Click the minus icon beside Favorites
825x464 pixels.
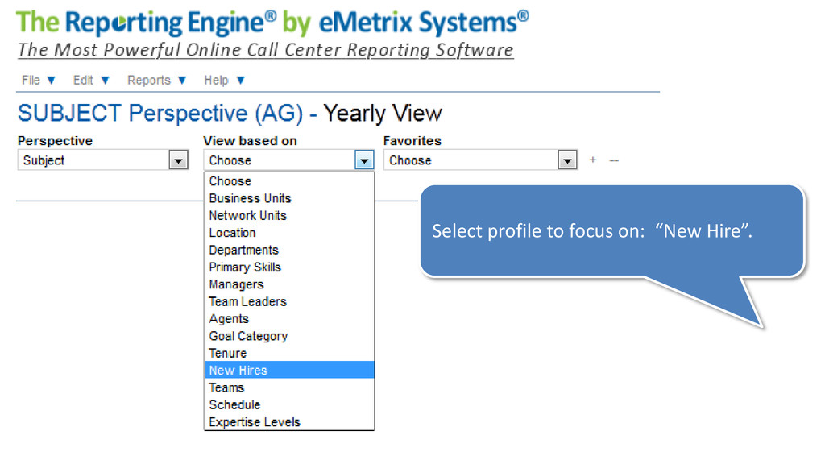pyautogui.click(x=613, y=160)
